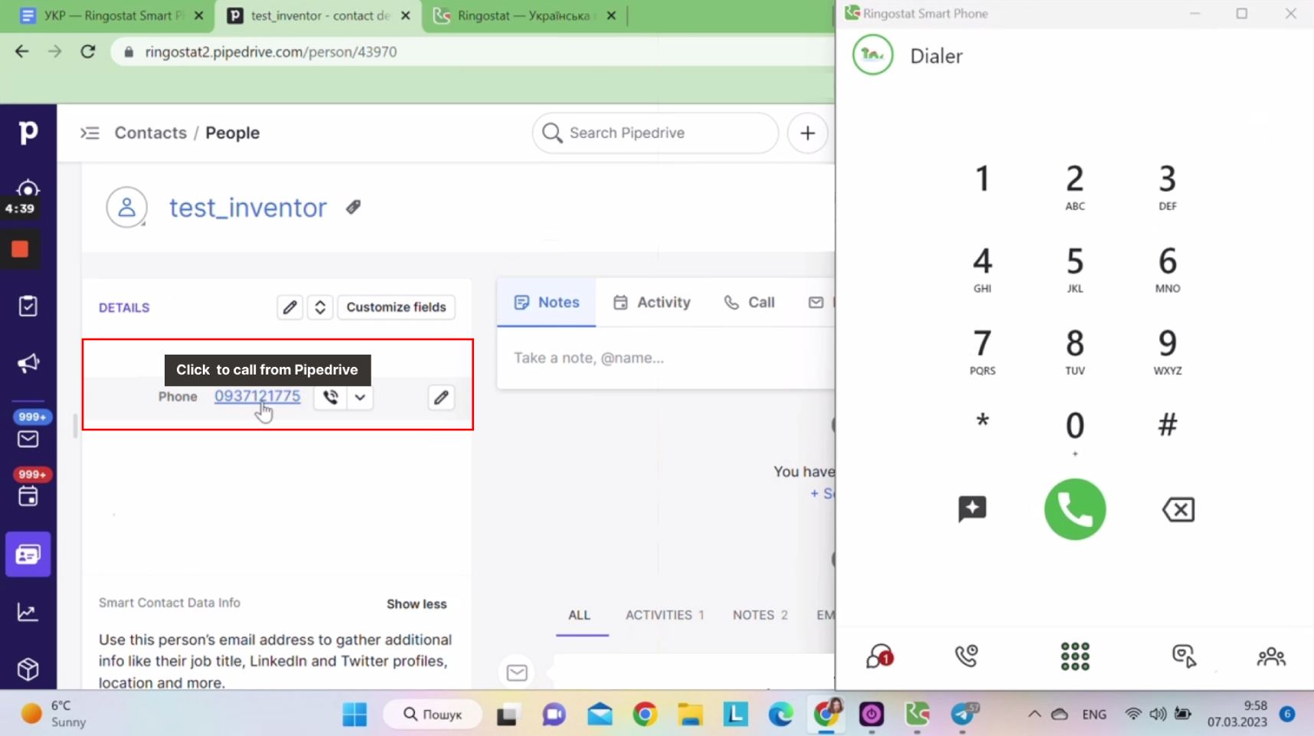
Task: Click the collapse/expand arrows in Details header
Action: pyautogui.click(x=320, y=307)
